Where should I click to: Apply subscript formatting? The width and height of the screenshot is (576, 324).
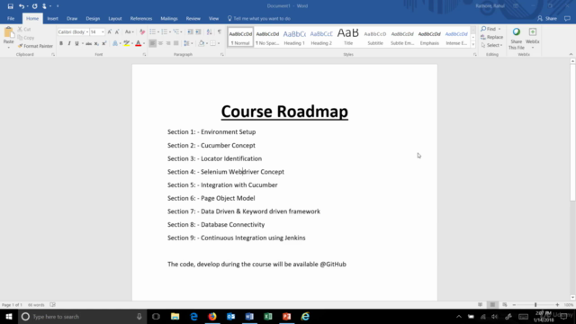pyautogui.click(x=96, y=44)
